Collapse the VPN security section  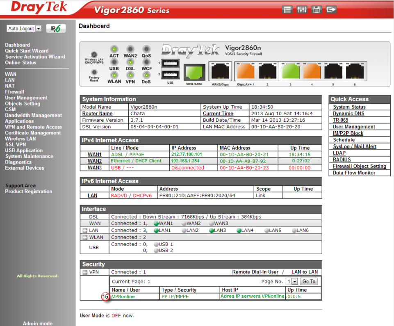coord(85,272)
